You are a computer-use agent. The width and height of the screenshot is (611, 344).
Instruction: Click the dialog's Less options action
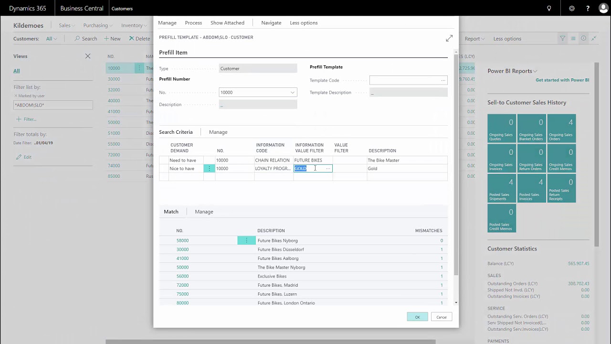(304, 23)
